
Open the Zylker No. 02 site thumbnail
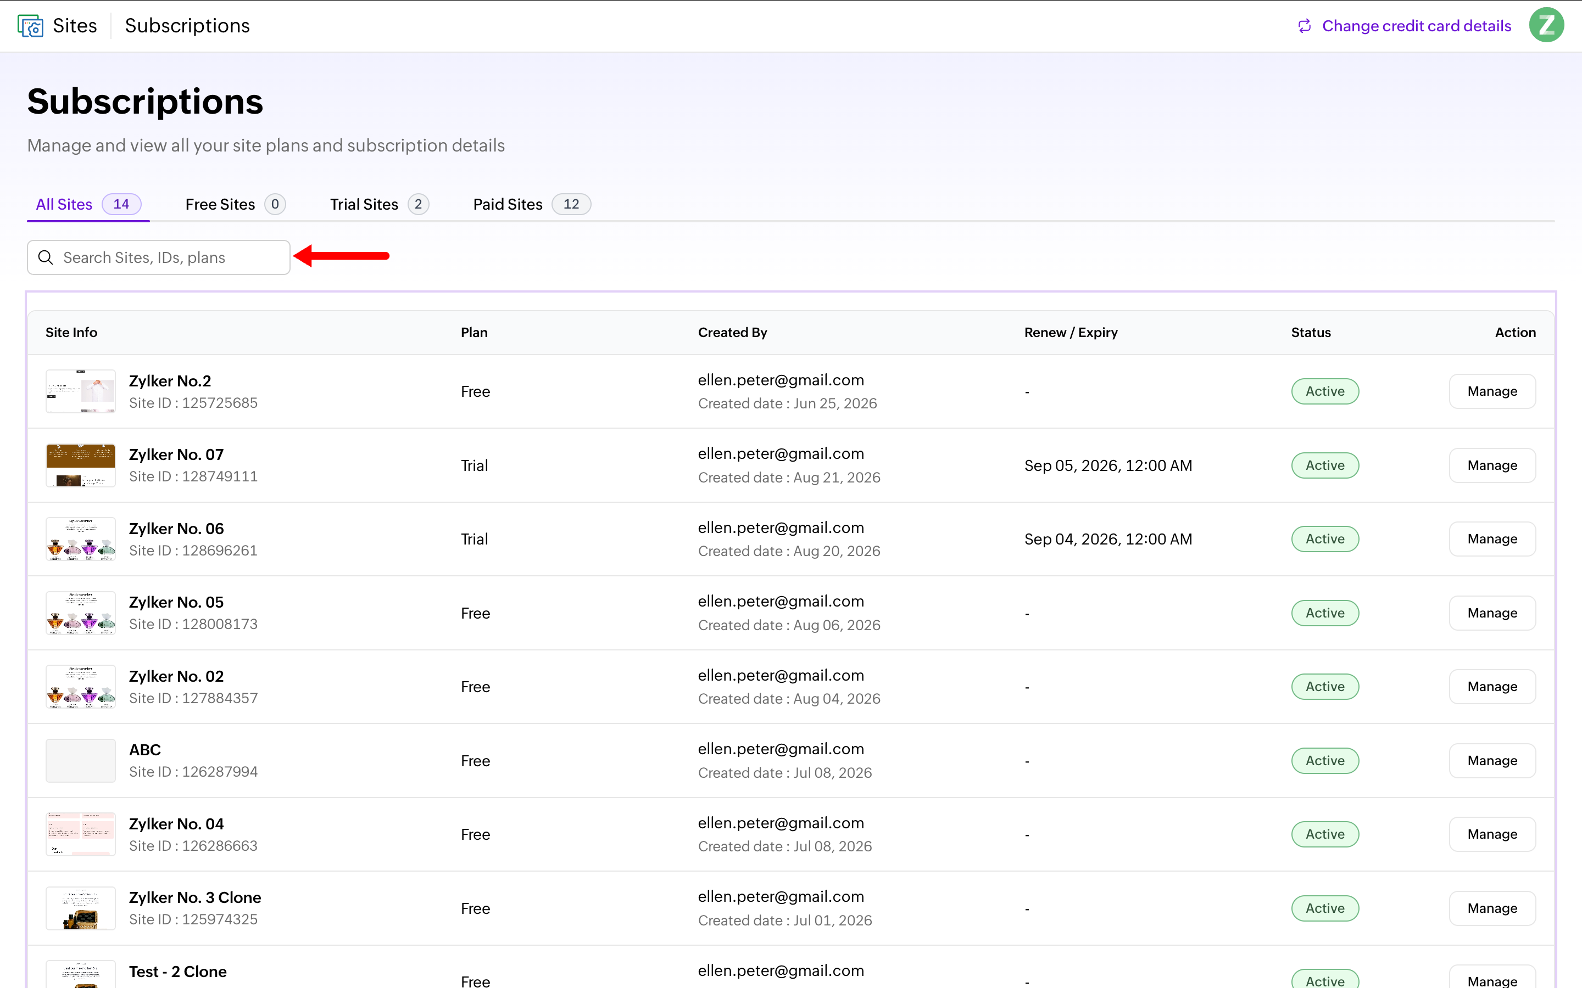coord(80,687)
